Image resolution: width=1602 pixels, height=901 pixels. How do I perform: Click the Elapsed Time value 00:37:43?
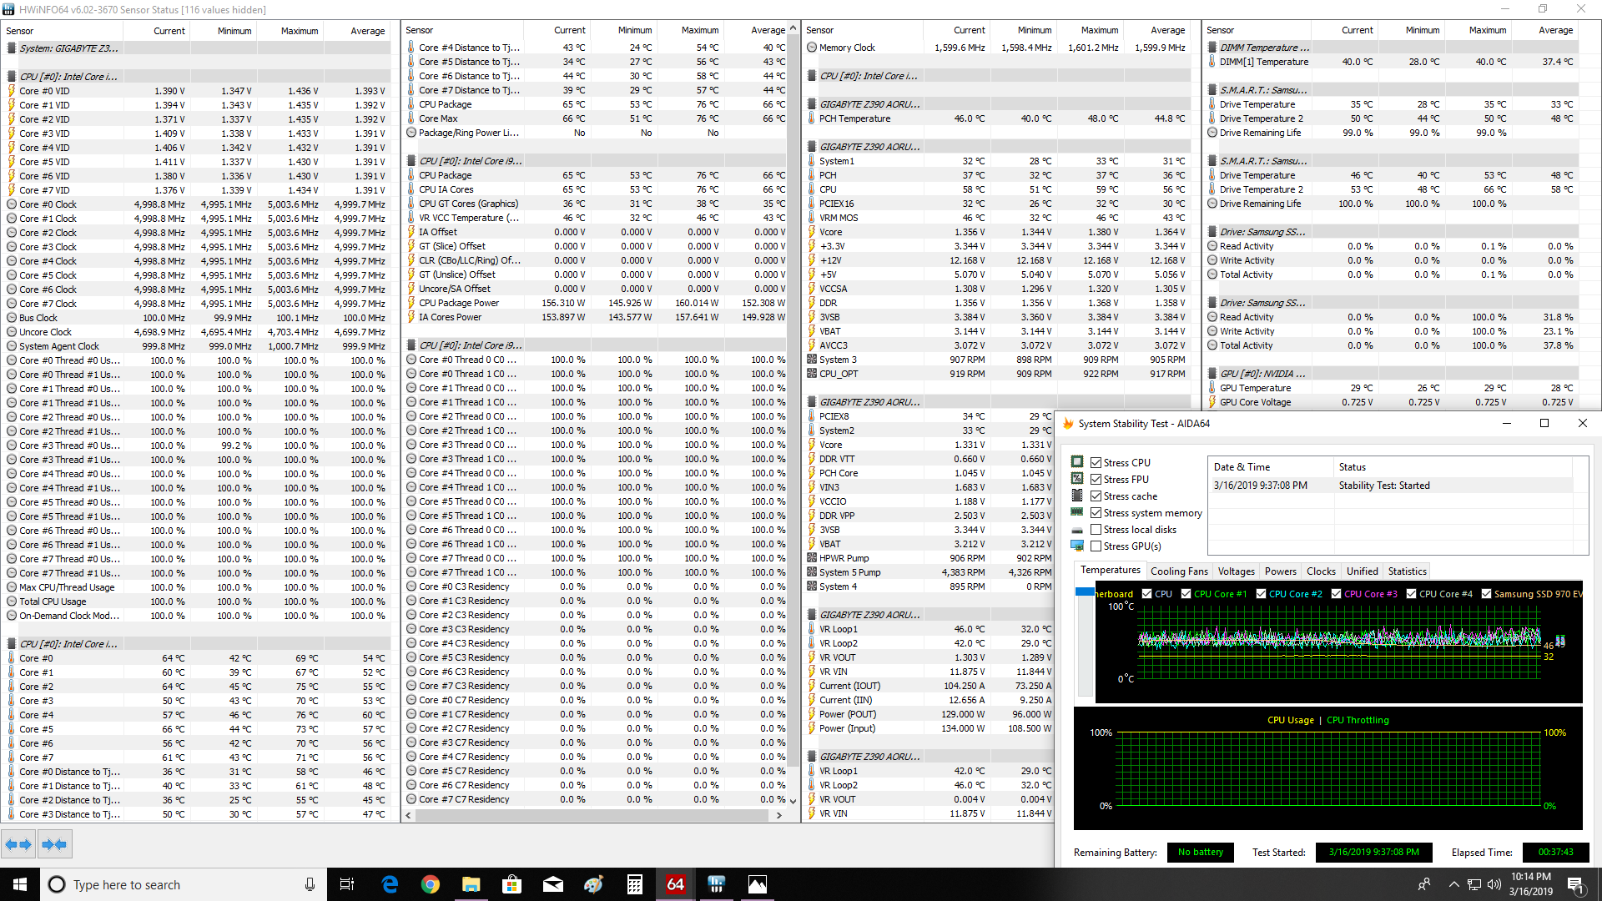[1555, 852]
